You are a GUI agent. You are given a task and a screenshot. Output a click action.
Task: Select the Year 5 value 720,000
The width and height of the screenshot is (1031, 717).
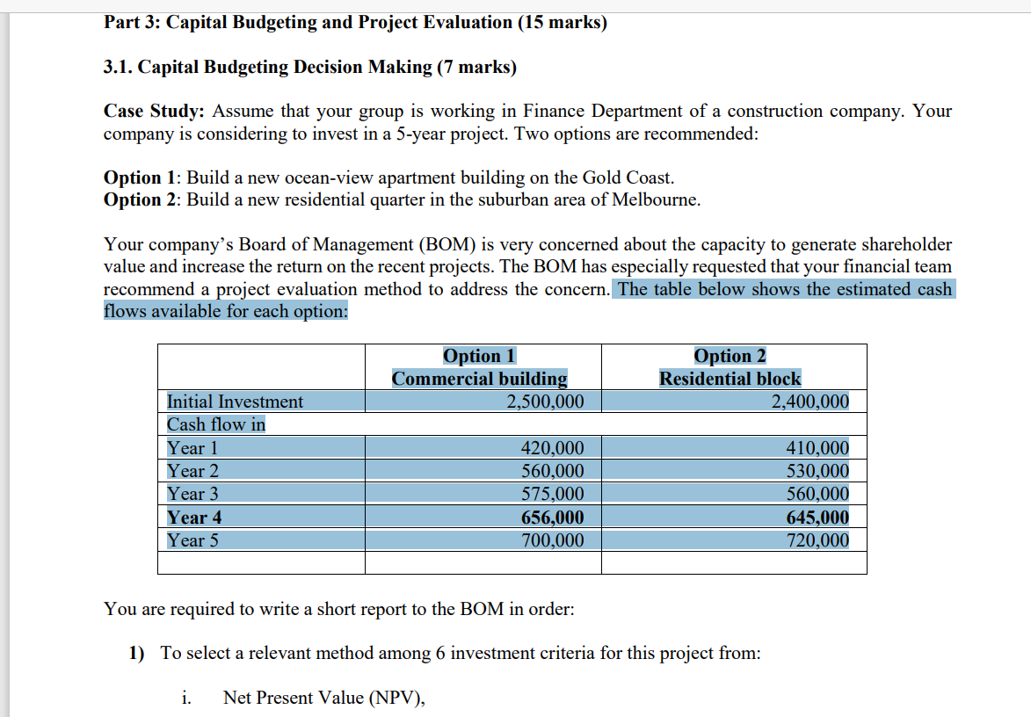click(817, 540)
